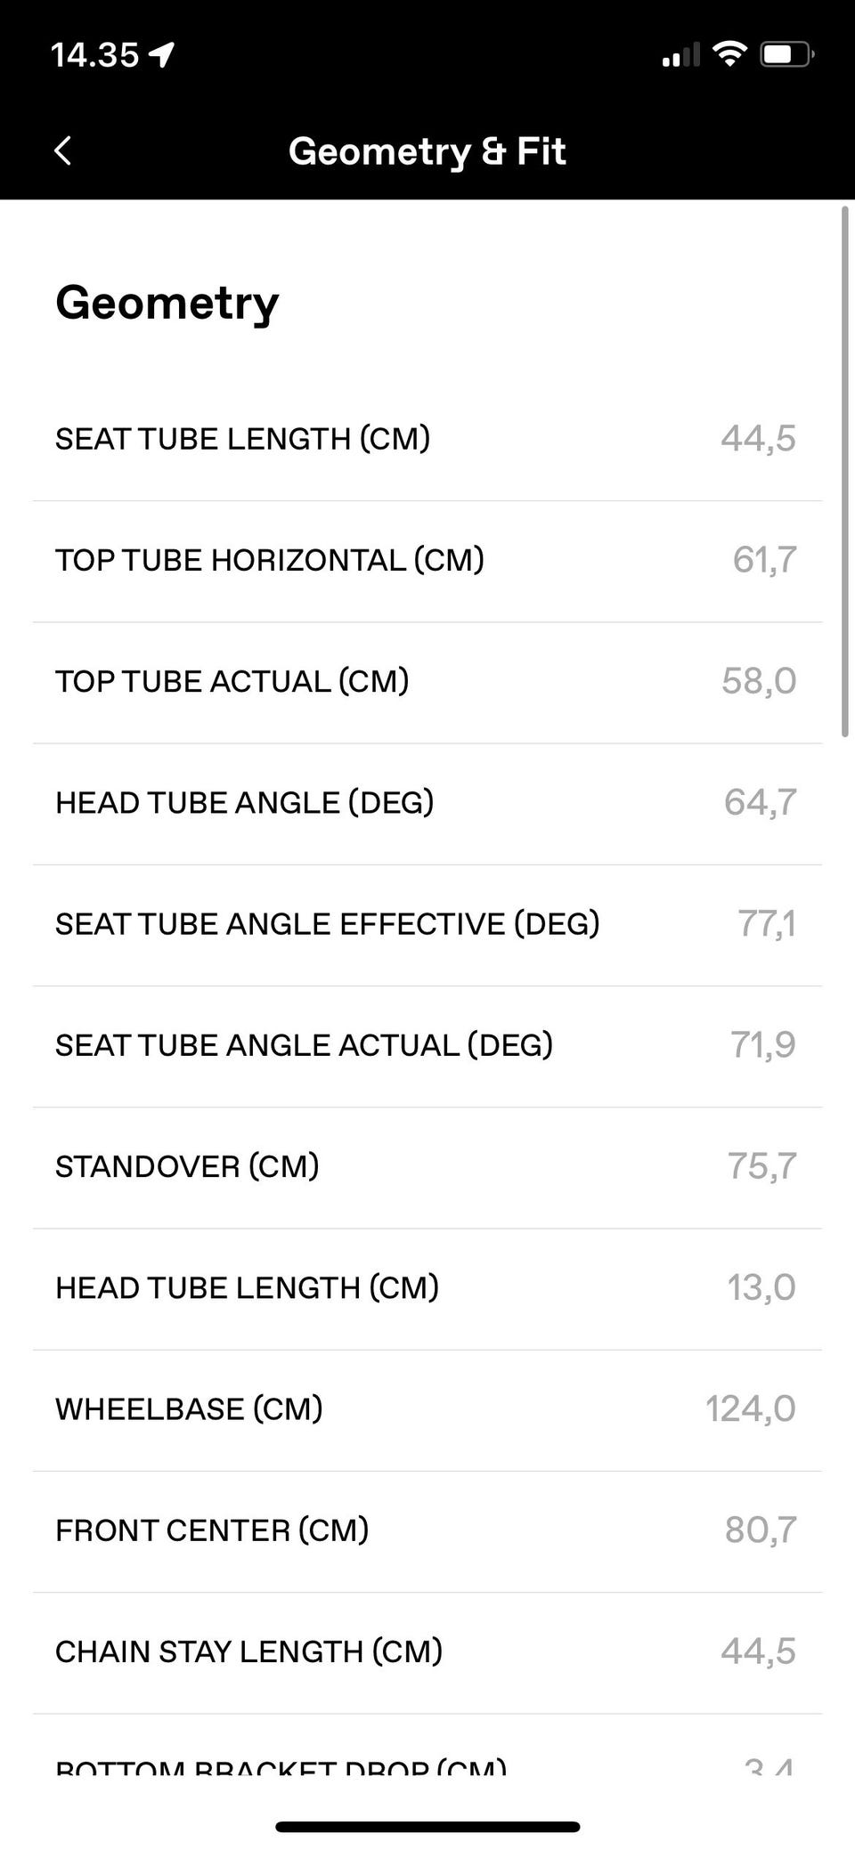The width and height of the screenshot is (855, 1850).
Task: Select Seat Tube Angle Effective row
Action: pos(427,923)
